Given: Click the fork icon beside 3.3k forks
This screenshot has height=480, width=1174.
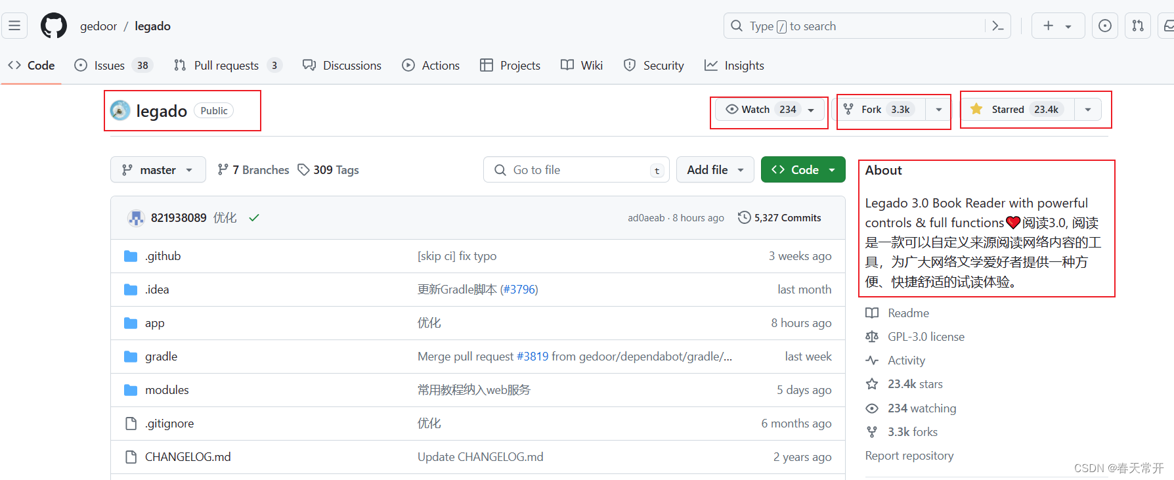Looking at the screenshot, I should 872,432.
